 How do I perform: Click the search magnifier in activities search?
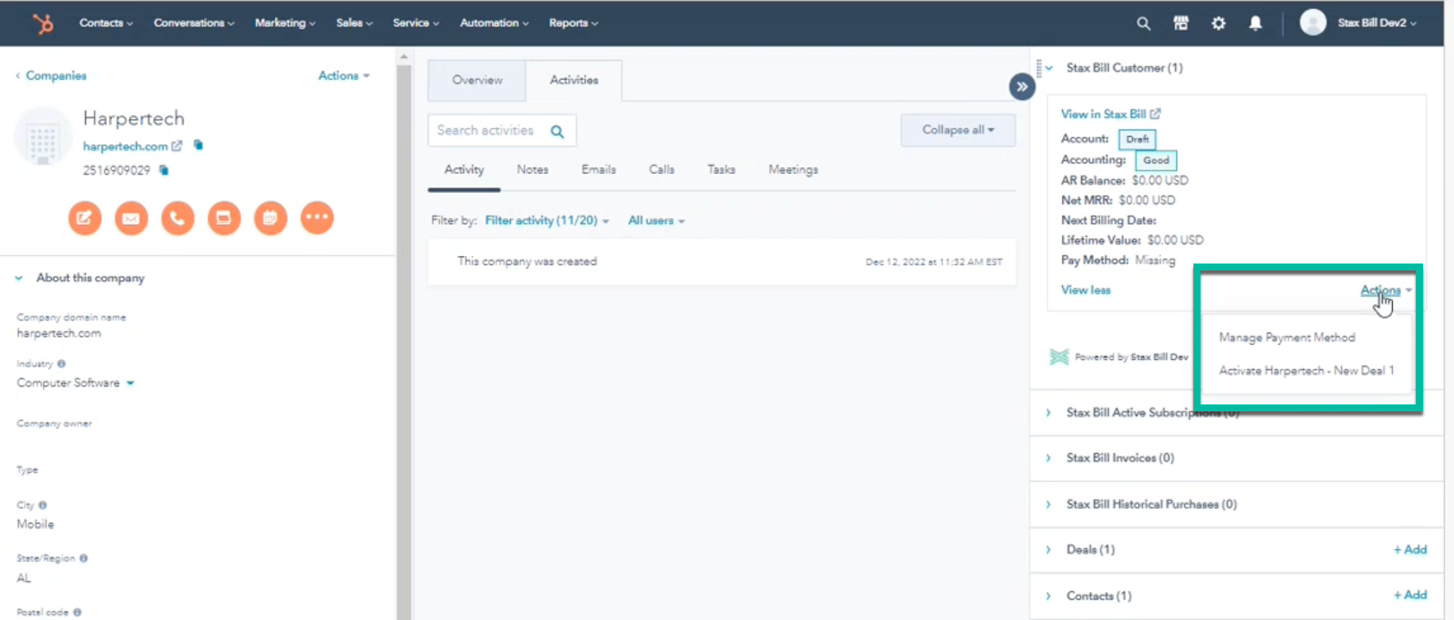pos(557,131)
